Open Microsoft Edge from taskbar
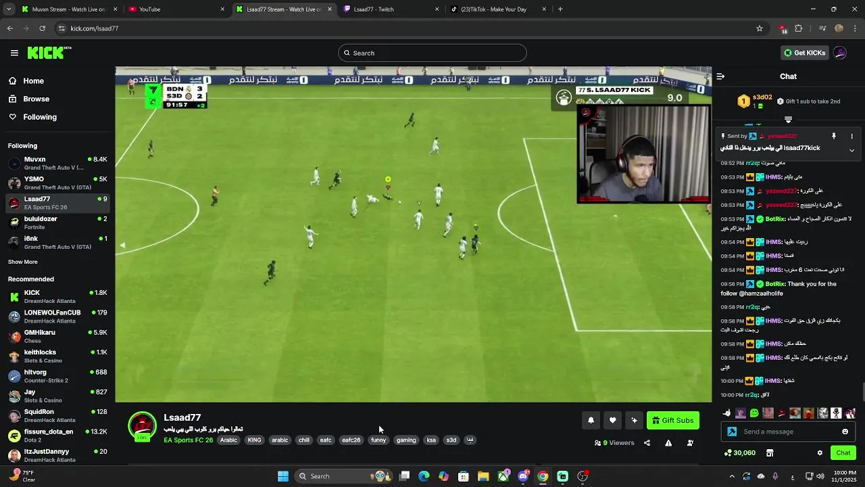865x487 pixels. (x=424, y=476)
